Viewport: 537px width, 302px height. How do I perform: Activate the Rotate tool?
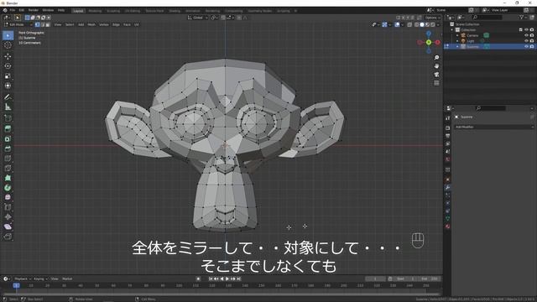pyautogui.click(x=8, y=66)
